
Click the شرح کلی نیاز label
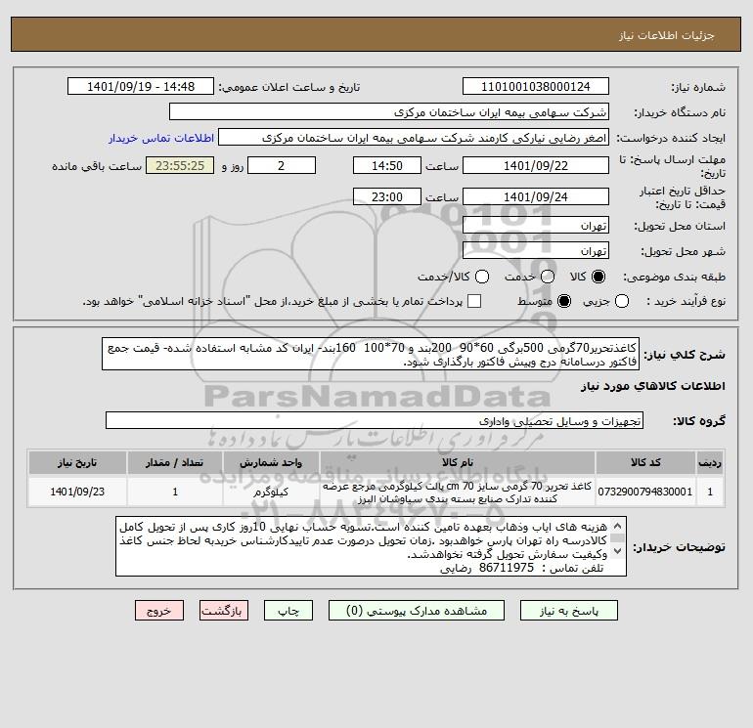point(685,355)
